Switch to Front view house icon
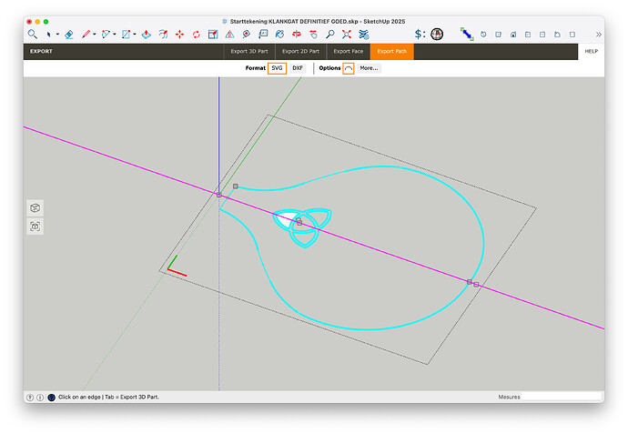 (x=513, y=35)
